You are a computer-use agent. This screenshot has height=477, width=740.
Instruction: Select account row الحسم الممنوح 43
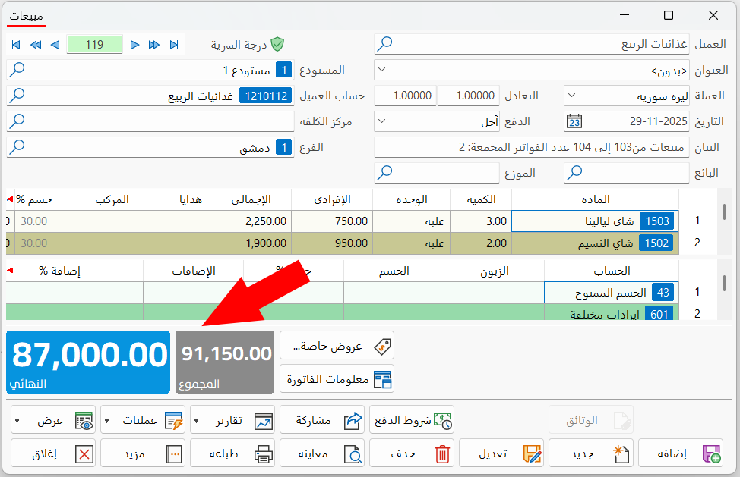[x=611, y=293]
